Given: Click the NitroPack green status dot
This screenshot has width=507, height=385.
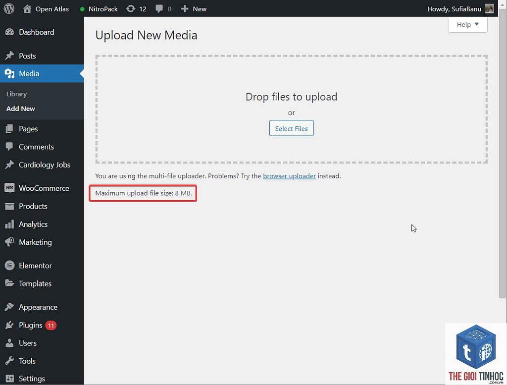Looking at the screenshot, I should [x=82, y=9].
